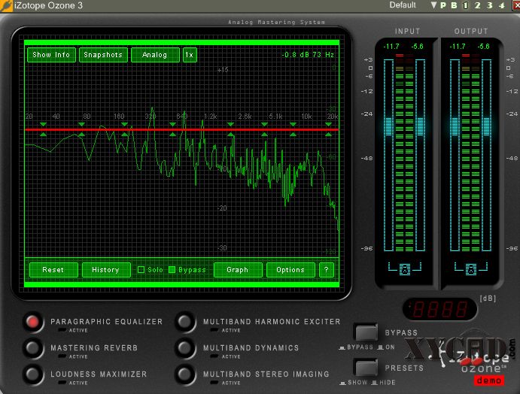Click the -0.8 dB 73 Hz readout
The width and height of the screenshot is (520, 394).
[308, 55]
